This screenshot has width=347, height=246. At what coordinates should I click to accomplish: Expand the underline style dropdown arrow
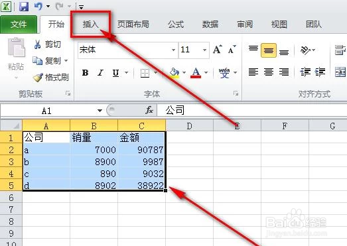(x=126, y=72)
